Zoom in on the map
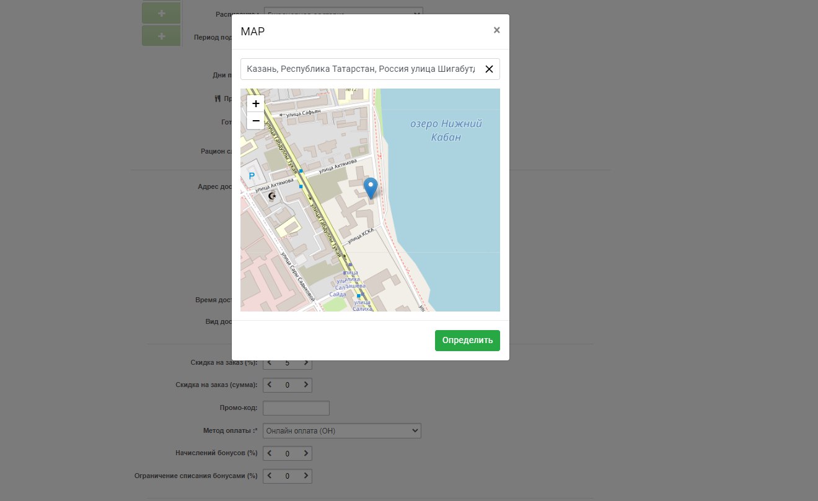Image resolution: width=818 pixels, height=501 pixels. [x=255, y=103]
